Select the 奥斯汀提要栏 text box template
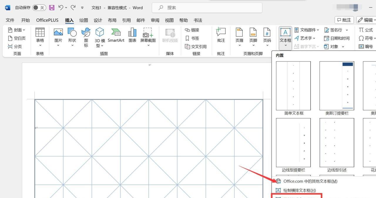The width and height of the screenshot is (376, 198). [336, 85]
